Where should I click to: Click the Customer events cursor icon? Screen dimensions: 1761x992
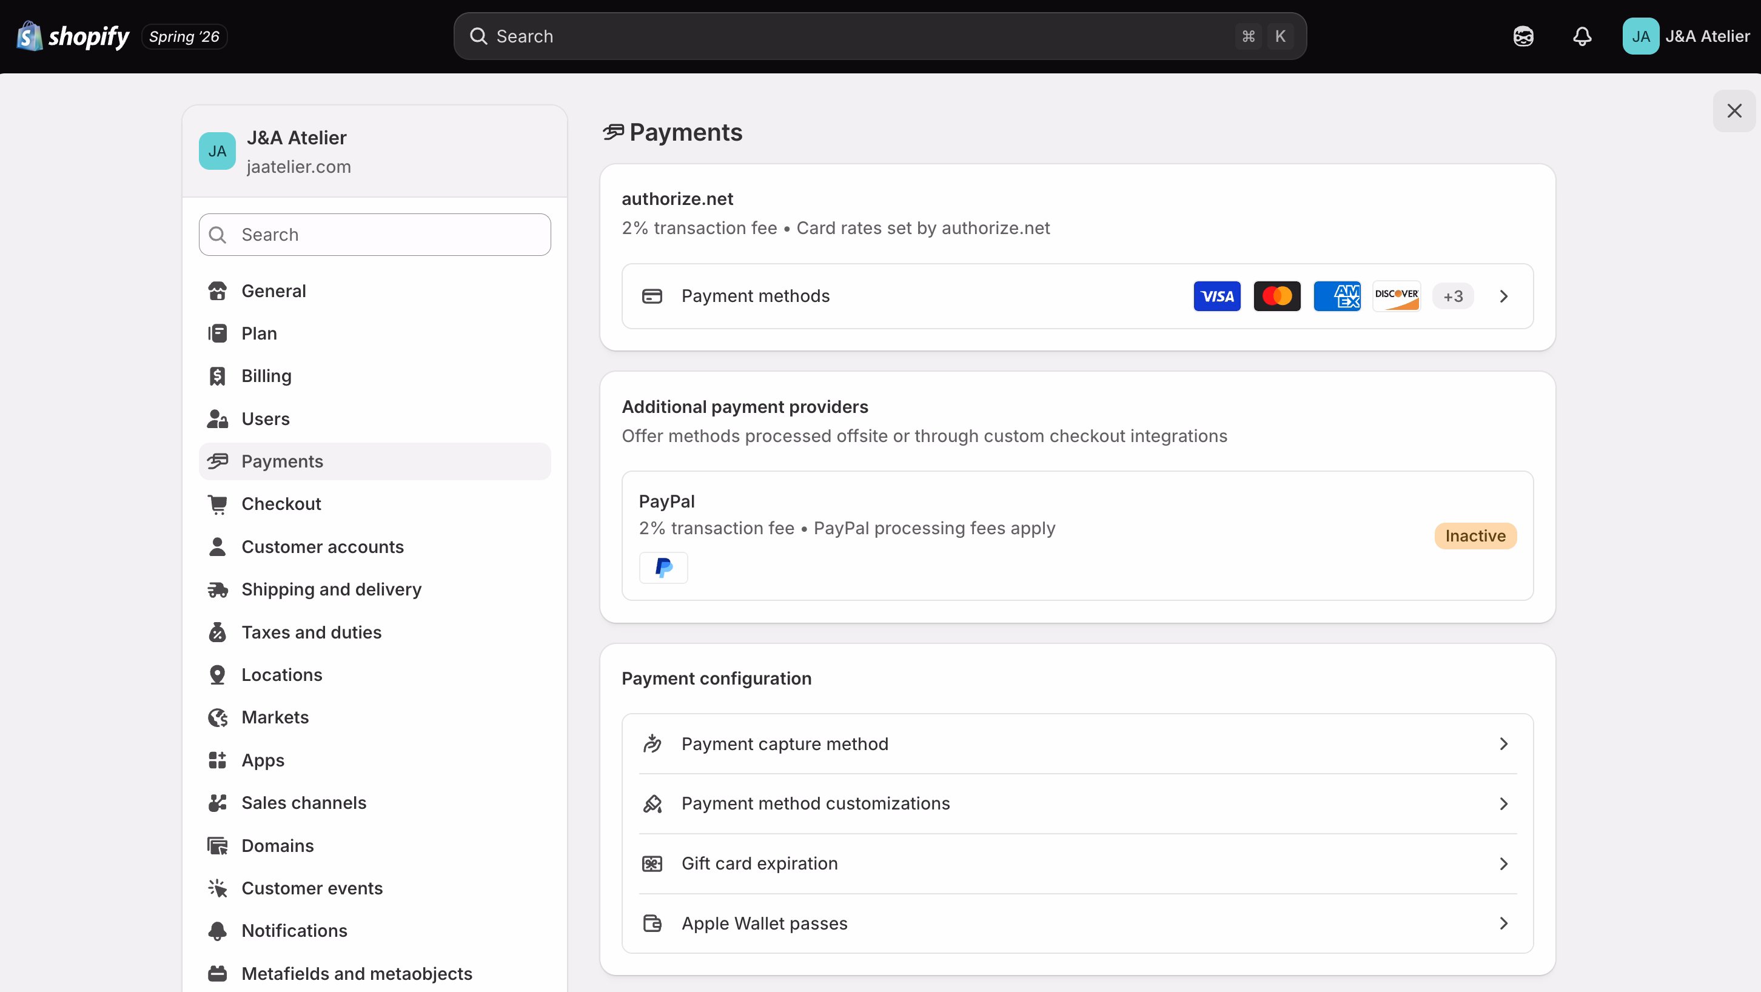pyautogui.click(x=217, y=888)
